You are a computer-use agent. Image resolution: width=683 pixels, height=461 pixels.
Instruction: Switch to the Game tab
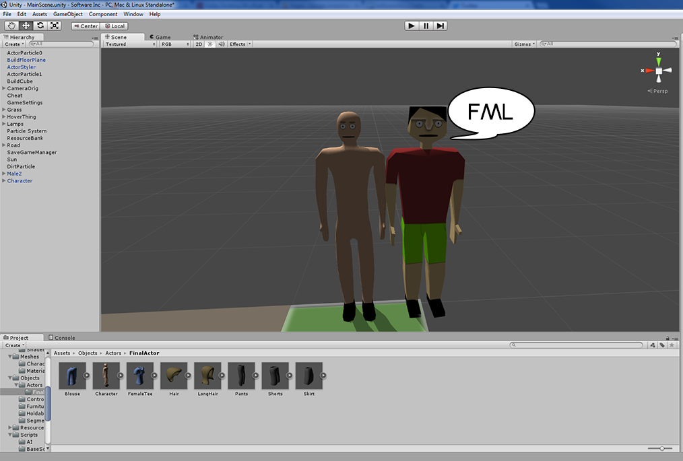[160, 37]
